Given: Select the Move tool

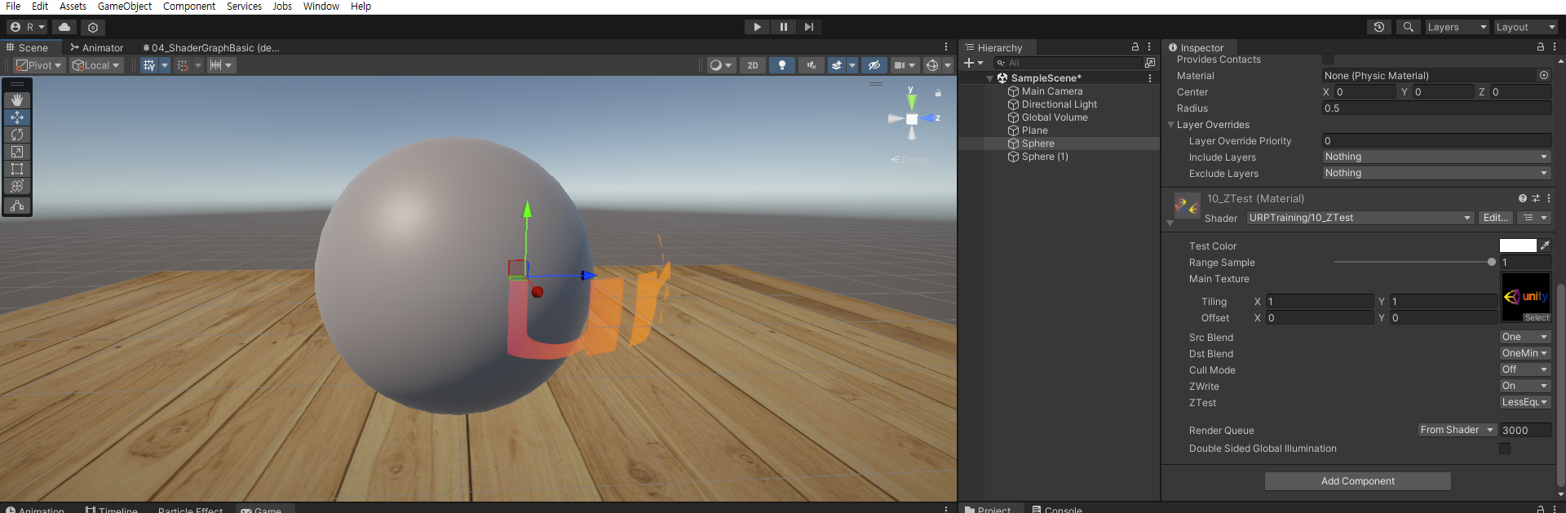Looking at the screenshot, I should click(x=17, y=117).
